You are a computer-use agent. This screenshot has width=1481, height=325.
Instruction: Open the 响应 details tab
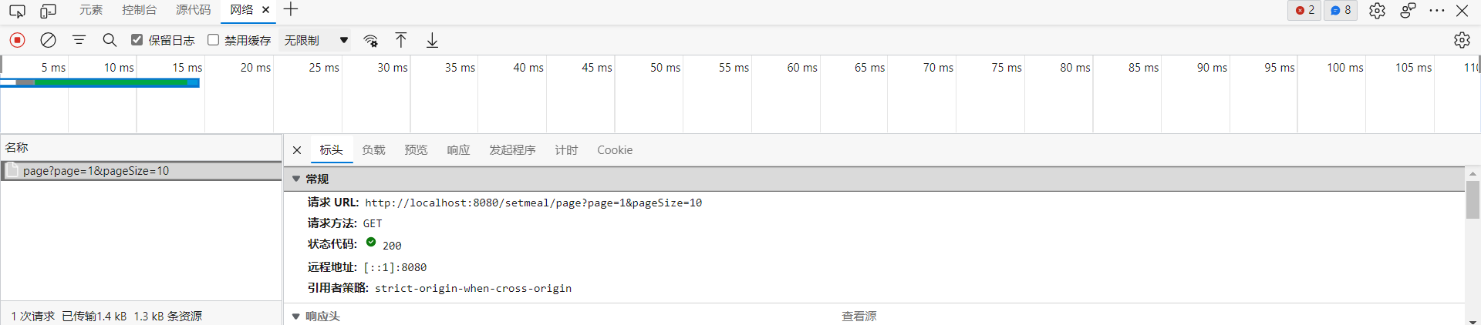click(458, 150)
